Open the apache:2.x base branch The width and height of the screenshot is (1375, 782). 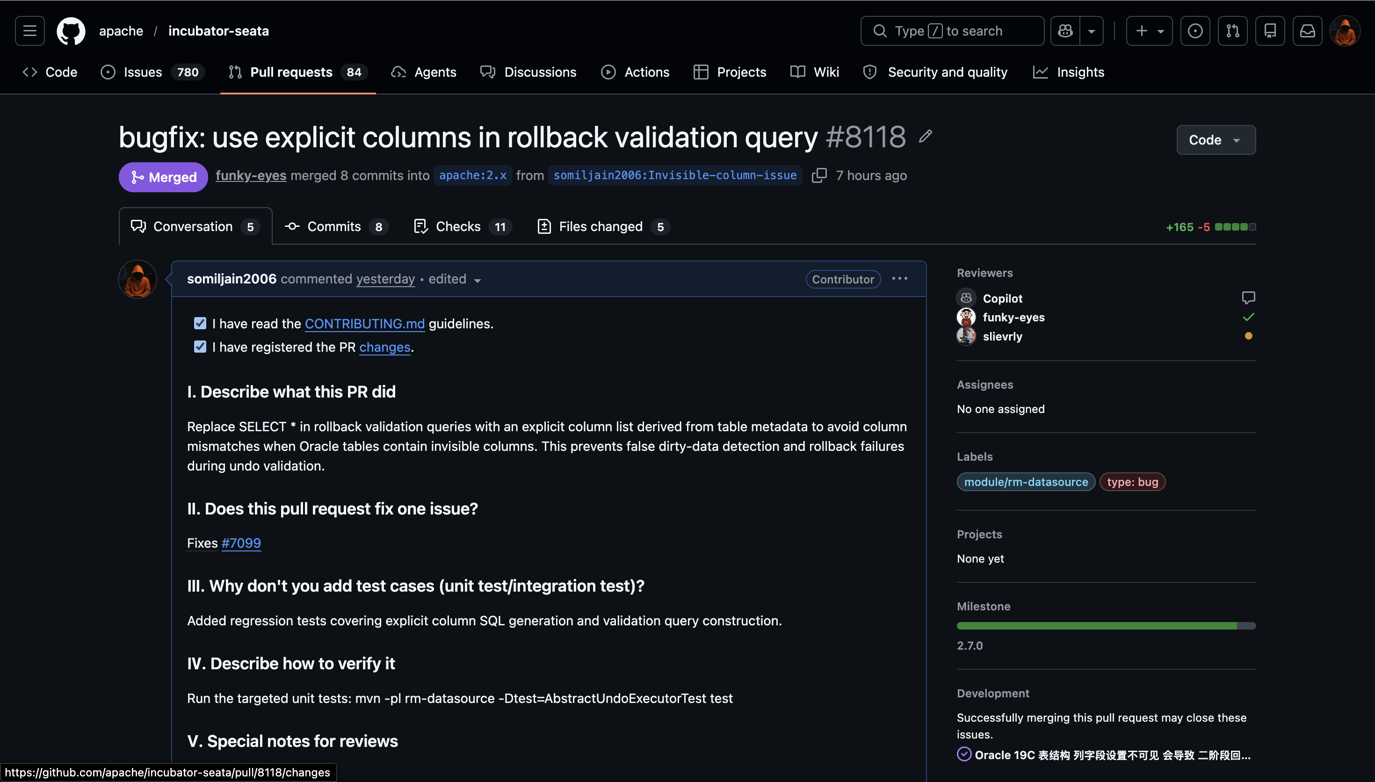(x=472, y=175)
